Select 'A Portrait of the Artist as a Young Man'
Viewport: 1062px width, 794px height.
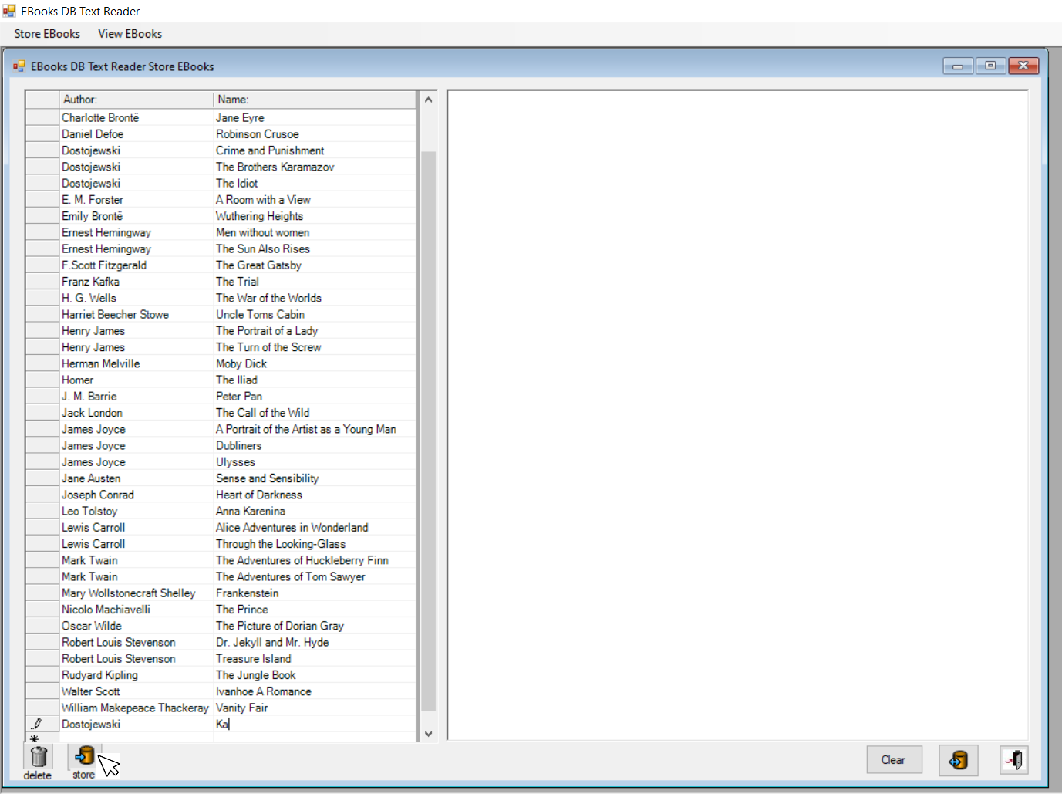tap(315, 429)
